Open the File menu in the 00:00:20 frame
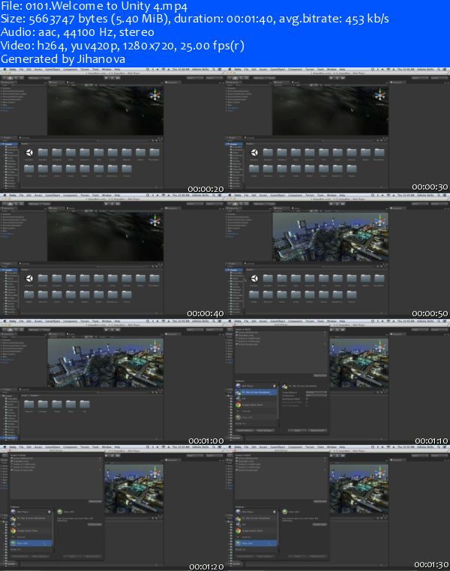This screenshot has height=571, width=450. (22, 70)
